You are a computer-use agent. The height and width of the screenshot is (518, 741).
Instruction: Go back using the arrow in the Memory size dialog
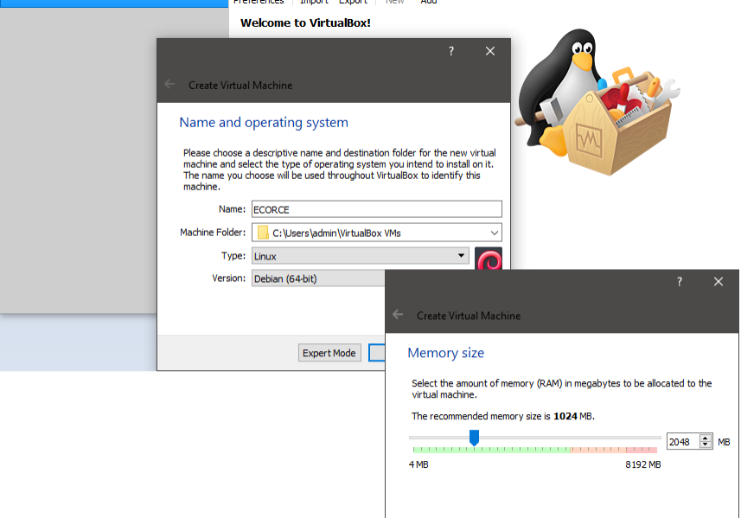tap(398, 315)
